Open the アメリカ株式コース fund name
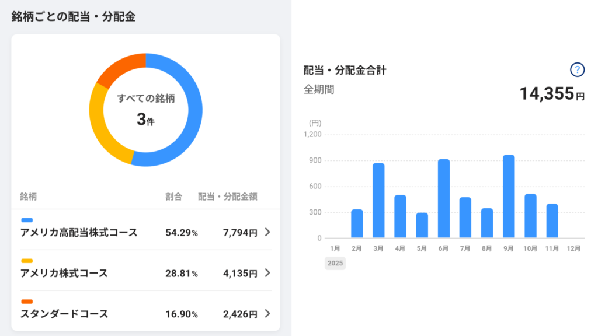The image size is (598, 336). pos(64,274)
